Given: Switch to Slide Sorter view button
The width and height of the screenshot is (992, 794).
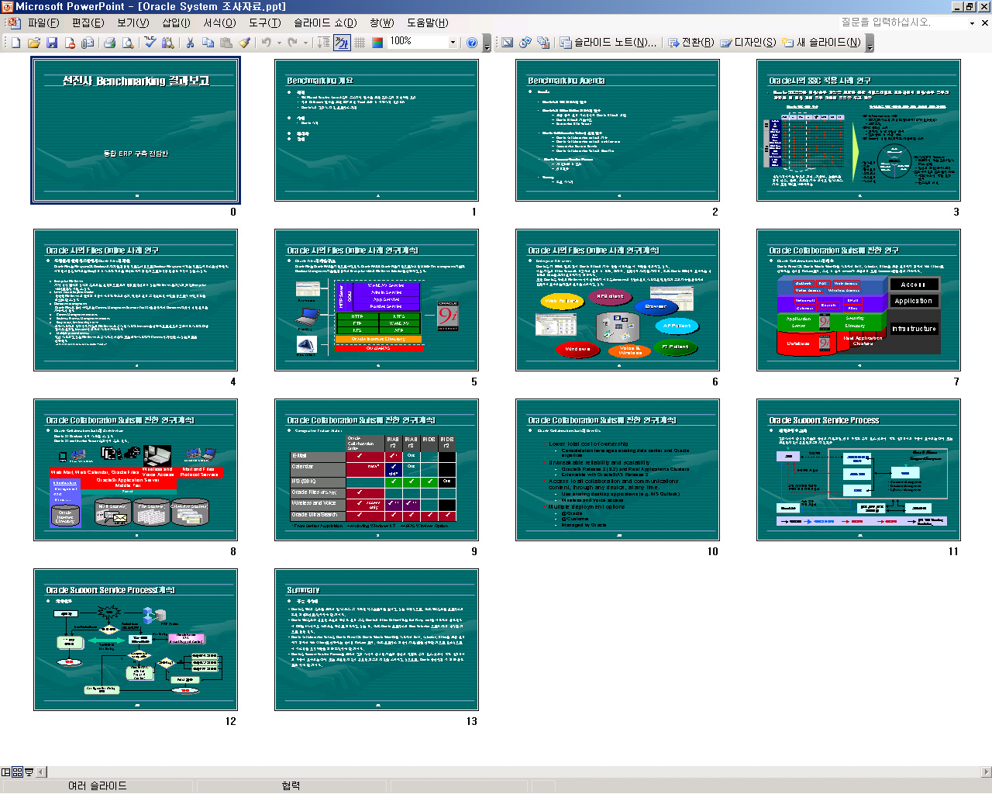Looking at the screenshot, I should [x=17, y=772].
